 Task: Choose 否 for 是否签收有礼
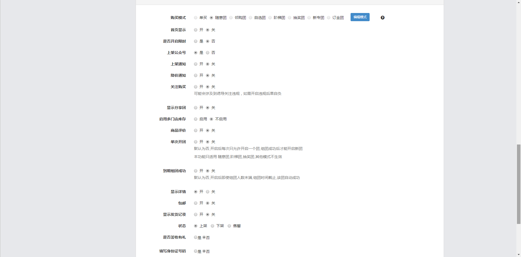click(x=204, y=237)
